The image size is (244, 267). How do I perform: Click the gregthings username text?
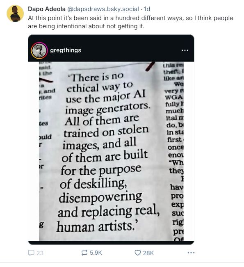pos(66,50)
